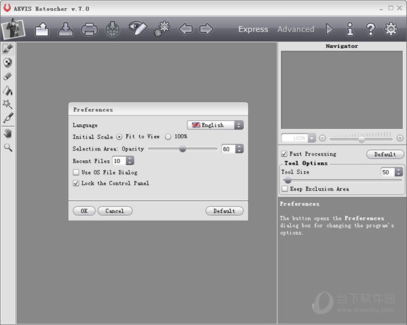Uncheck Lock the Control Panel
Image resolution: width=407 pixels, height=325 pixels.
(x=76, y=183)
